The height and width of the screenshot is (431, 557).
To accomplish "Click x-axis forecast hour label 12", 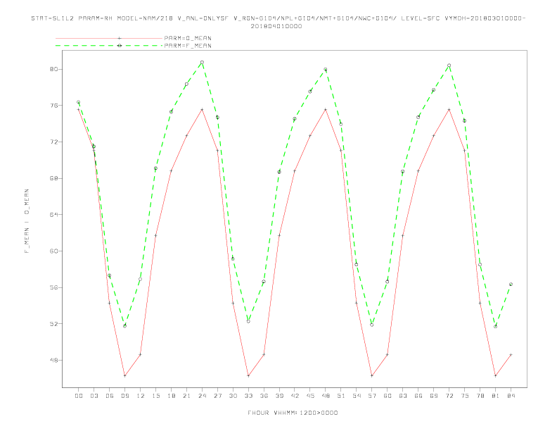I will (x=141, y=396).
